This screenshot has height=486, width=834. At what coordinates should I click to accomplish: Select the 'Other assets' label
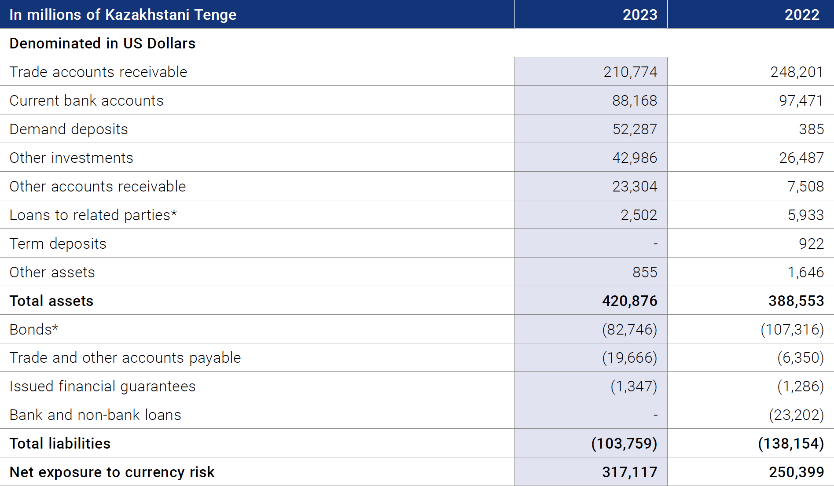pyautogui.click(x=52, y=272)
